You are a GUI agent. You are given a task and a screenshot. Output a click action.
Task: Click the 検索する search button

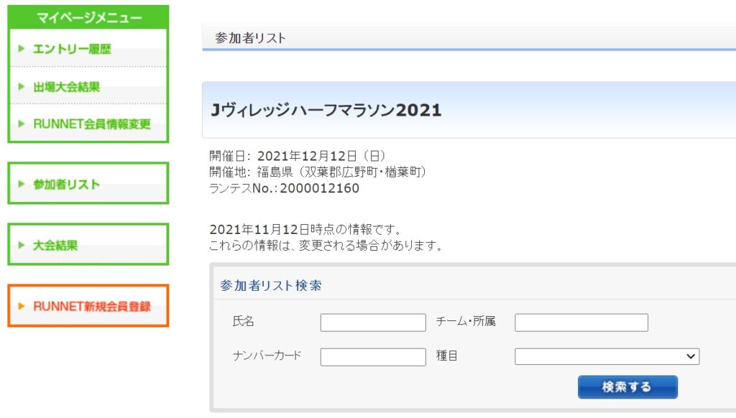627,387
